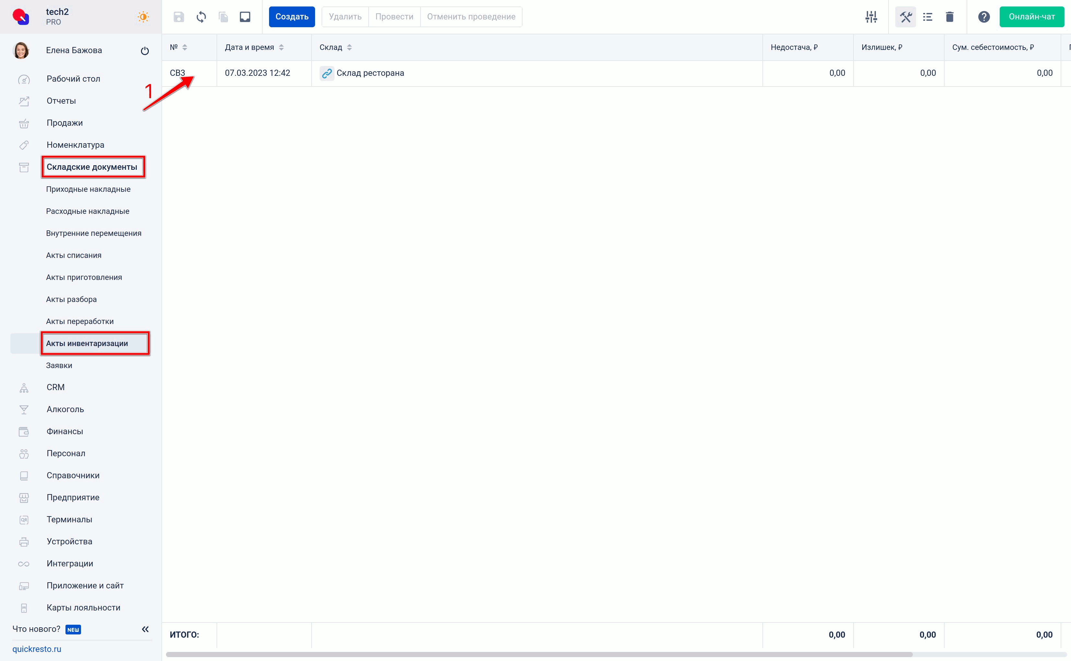
Task: Open the quickresto.ru link
Action: pos(37,649)
